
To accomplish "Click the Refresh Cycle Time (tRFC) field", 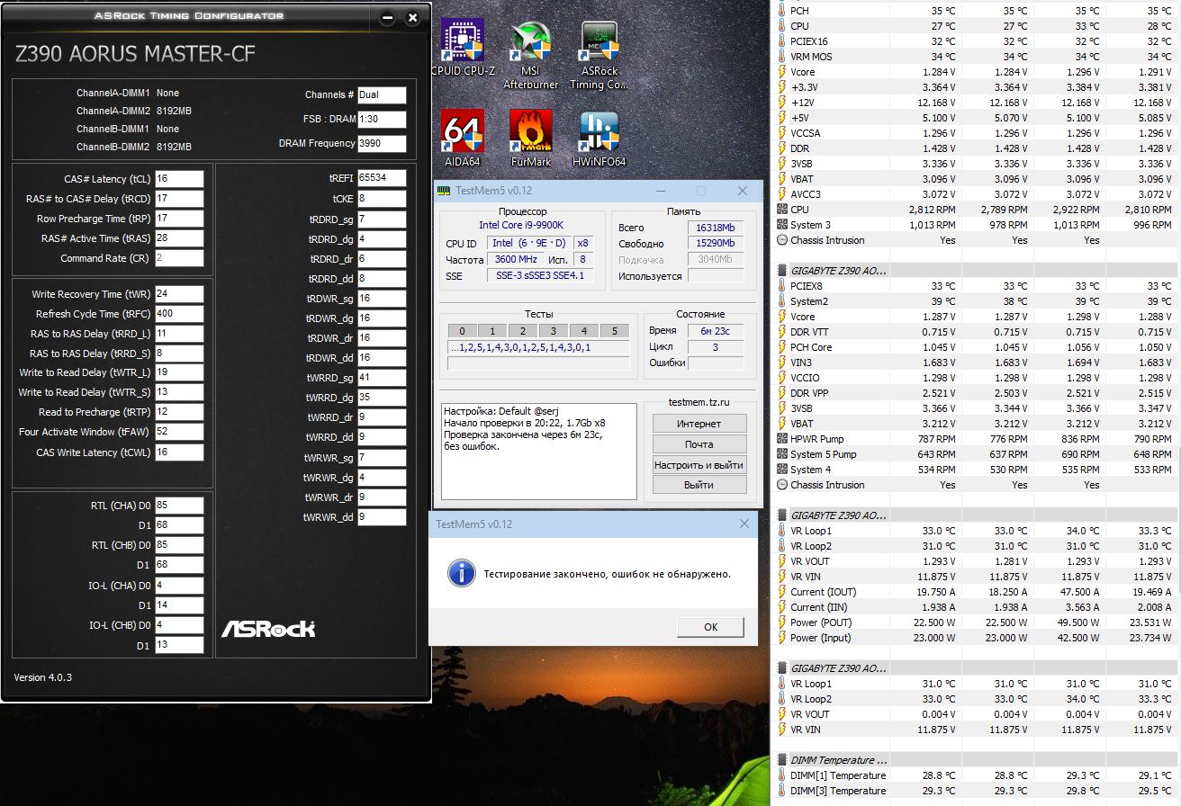I will 179,314.
